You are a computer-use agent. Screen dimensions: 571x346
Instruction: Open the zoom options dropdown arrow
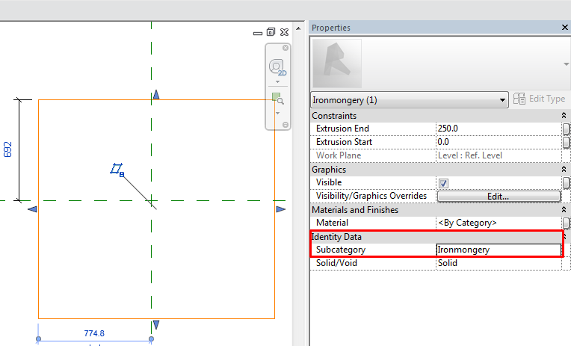pos(277,114)
